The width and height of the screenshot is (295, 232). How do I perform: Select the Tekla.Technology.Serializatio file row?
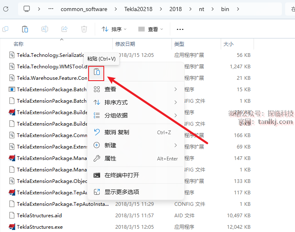(50, 55)
